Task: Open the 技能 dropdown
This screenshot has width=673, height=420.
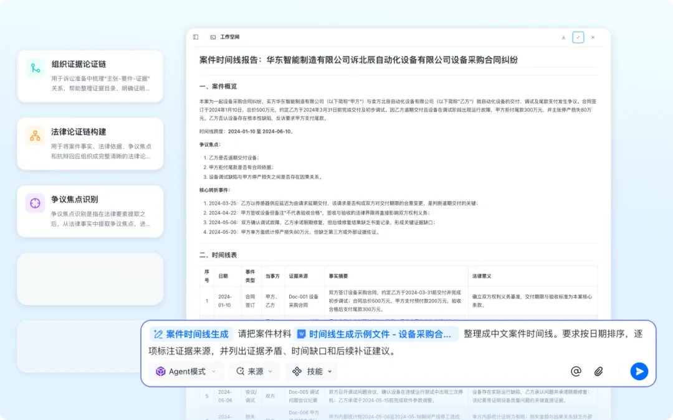Action: 312,371
